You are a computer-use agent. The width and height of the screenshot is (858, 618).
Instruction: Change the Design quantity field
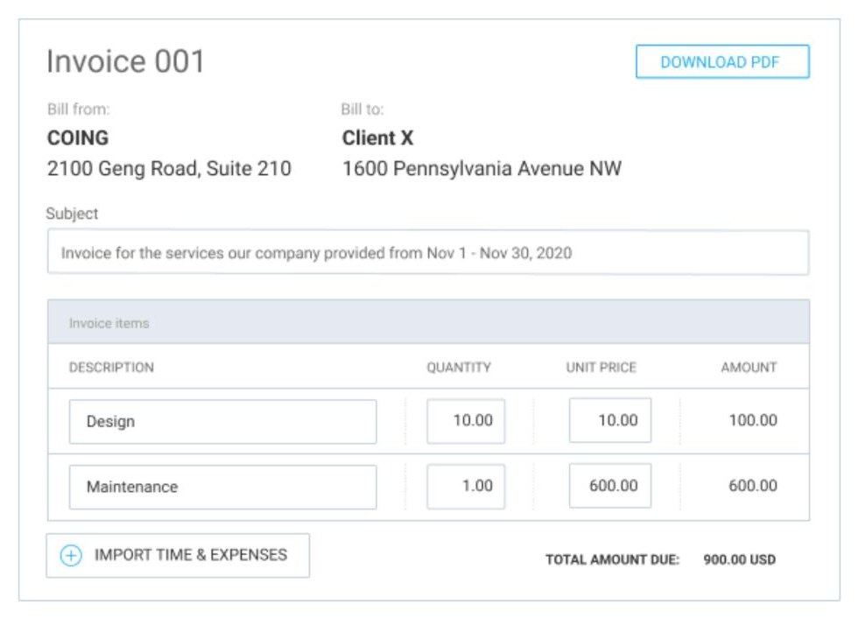coord(466,420)
